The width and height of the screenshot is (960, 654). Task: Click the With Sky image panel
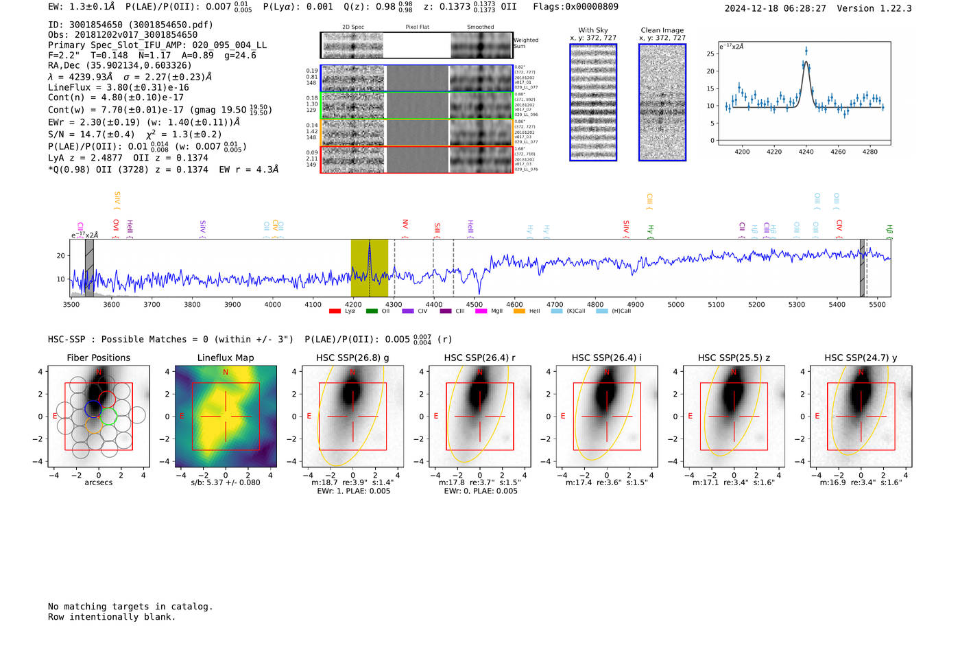[593, 102]
